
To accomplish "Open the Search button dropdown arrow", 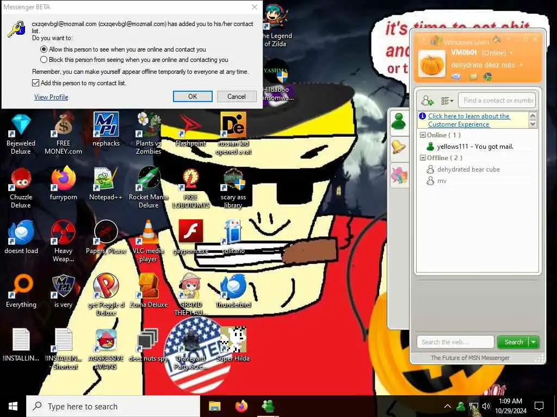I will (x=534, y=342).
